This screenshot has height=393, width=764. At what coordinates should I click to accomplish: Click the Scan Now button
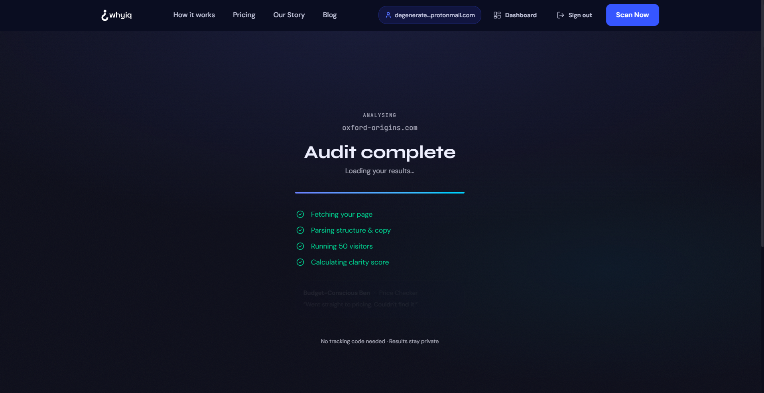(632, 15)
